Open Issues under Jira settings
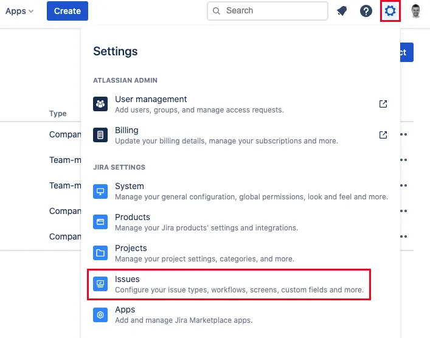 tap(229, 285)
